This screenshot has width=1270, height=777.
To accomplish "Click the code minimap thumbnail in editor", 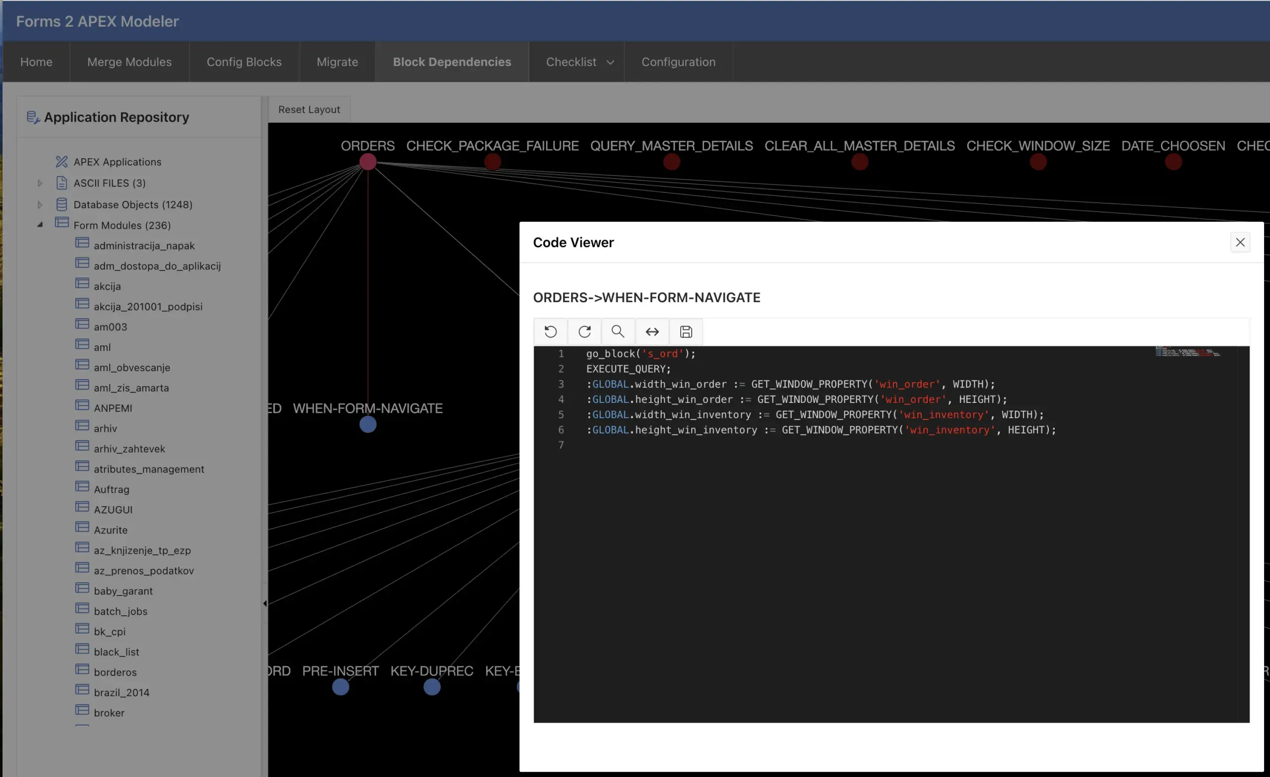I will (x=1188, y=352).
